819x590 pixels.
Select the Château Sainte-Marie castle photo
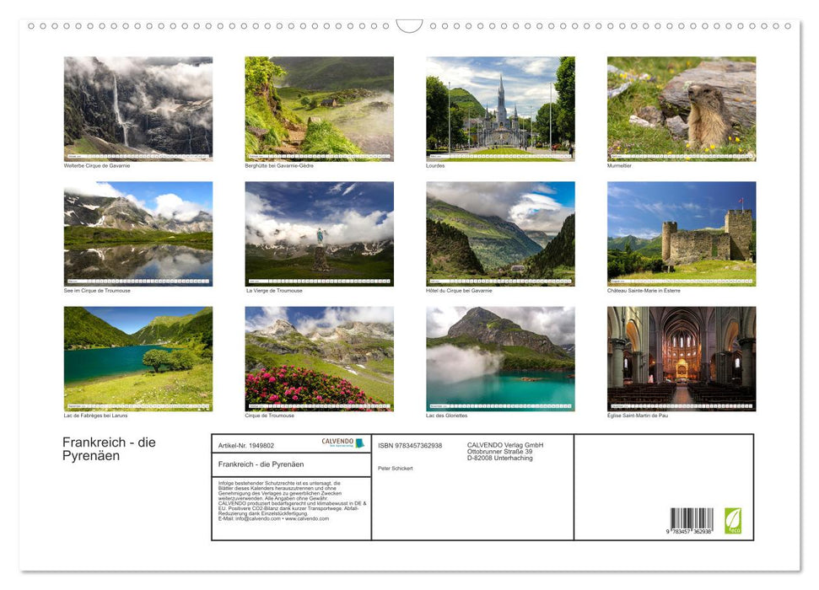pyautogui.click(x=682, y=233)
